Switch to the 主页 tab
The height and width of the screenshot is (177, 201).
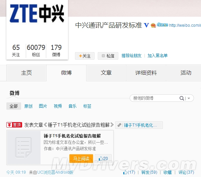(26, 73)
